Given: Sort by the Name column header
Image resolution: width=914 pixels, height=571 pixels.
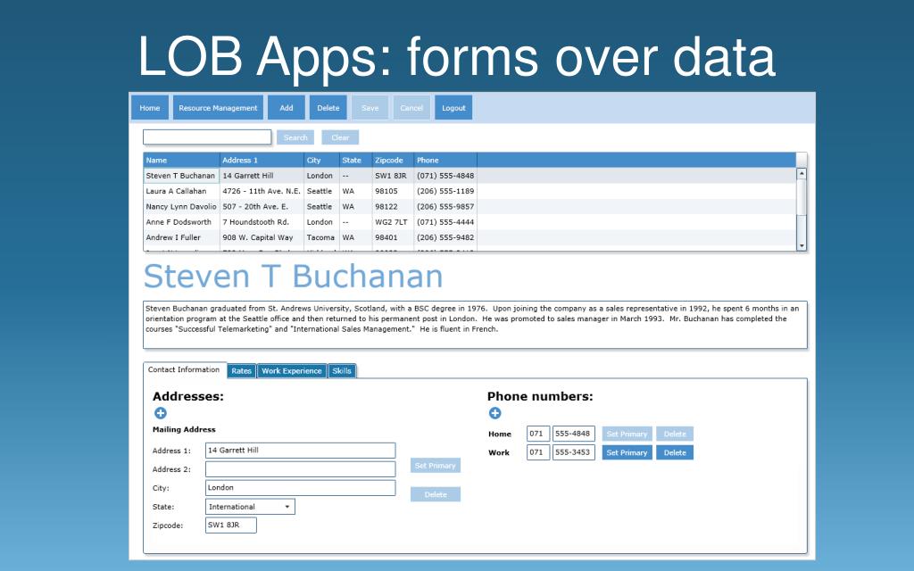Looking at the screenshot, I should click(x=181, y=161).
